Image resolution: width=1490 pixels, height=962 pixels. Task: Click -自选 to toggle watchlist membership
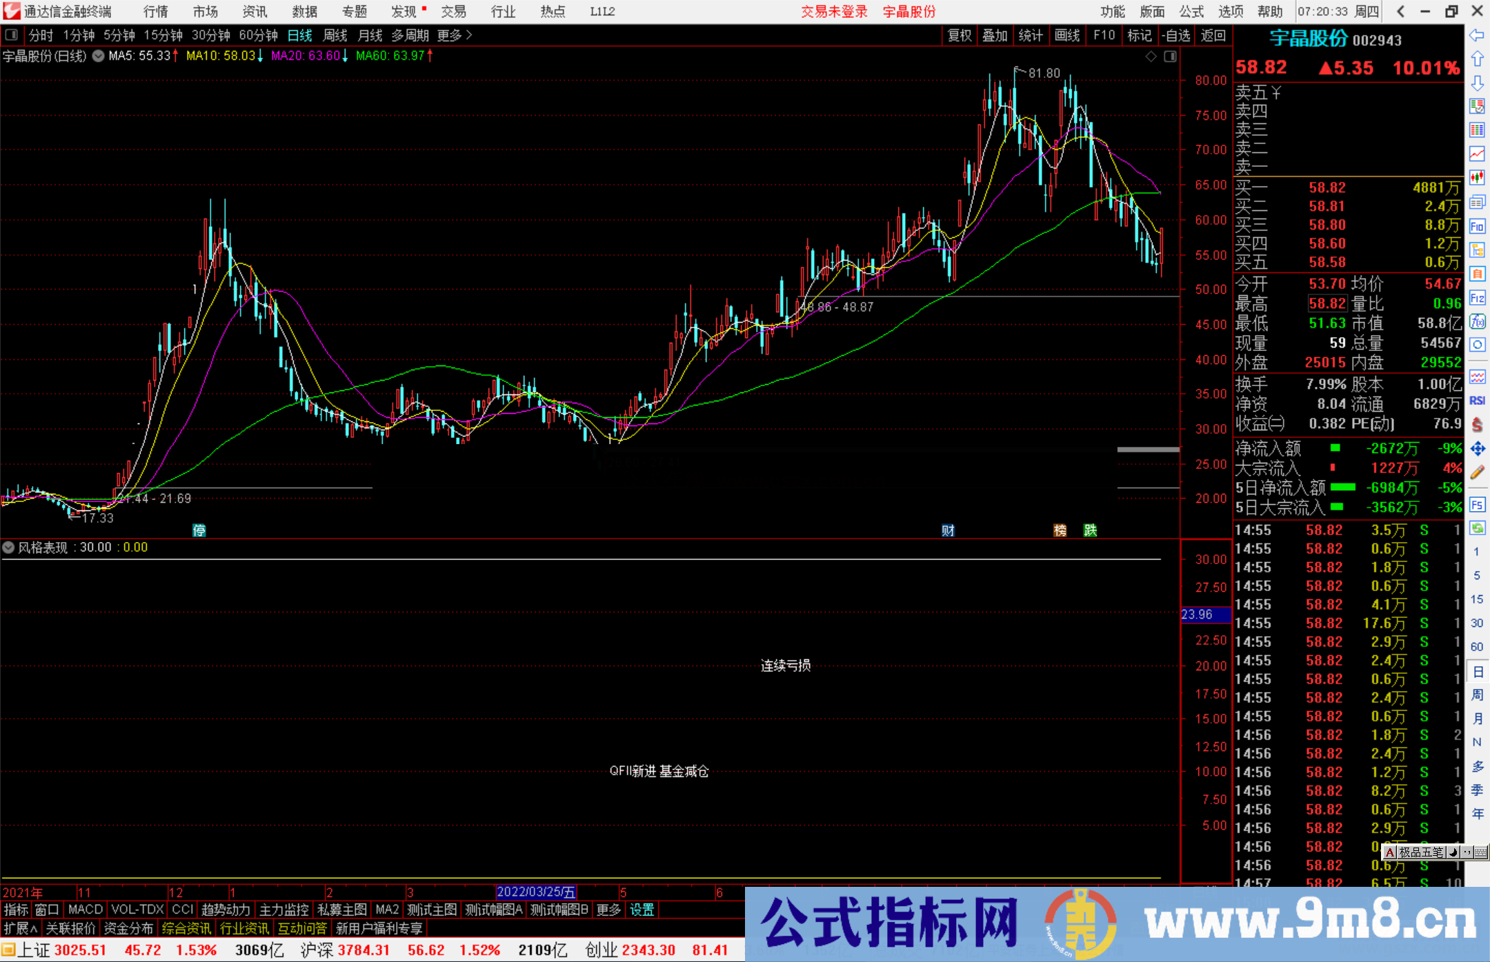pyautogui.click(x=1177, y=35)
